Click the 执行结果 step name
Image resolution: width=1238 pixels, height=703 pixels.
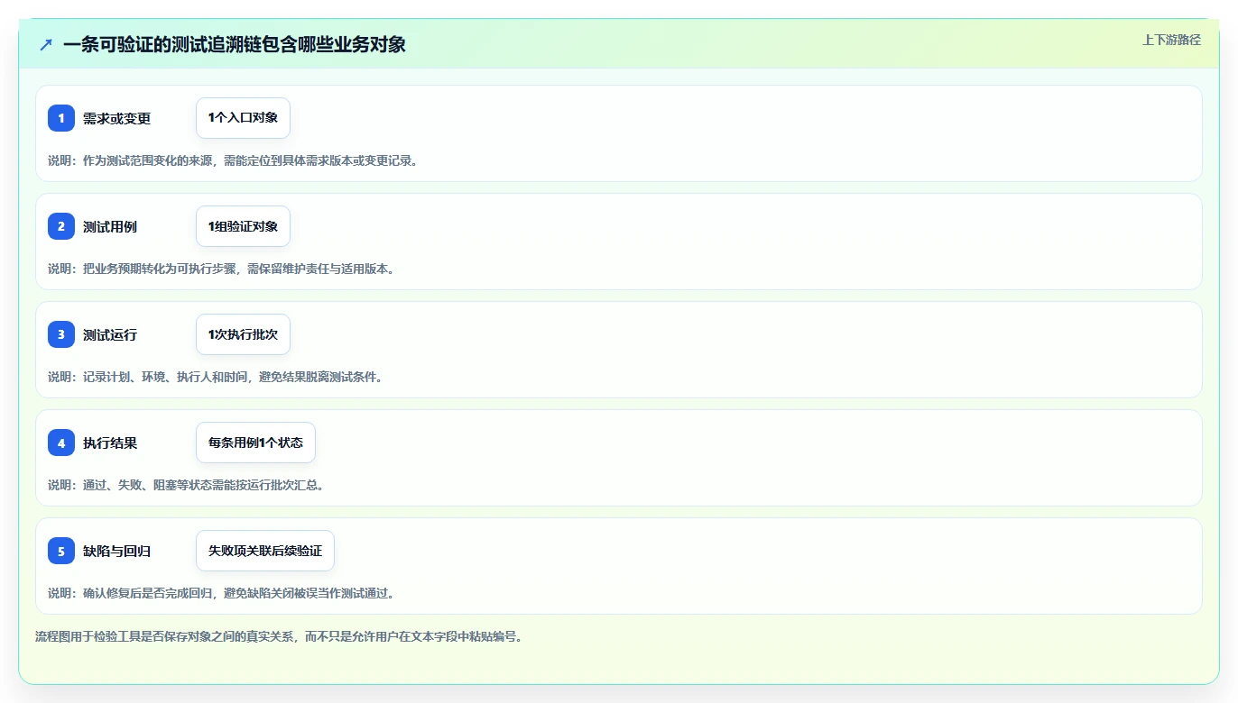110,443
